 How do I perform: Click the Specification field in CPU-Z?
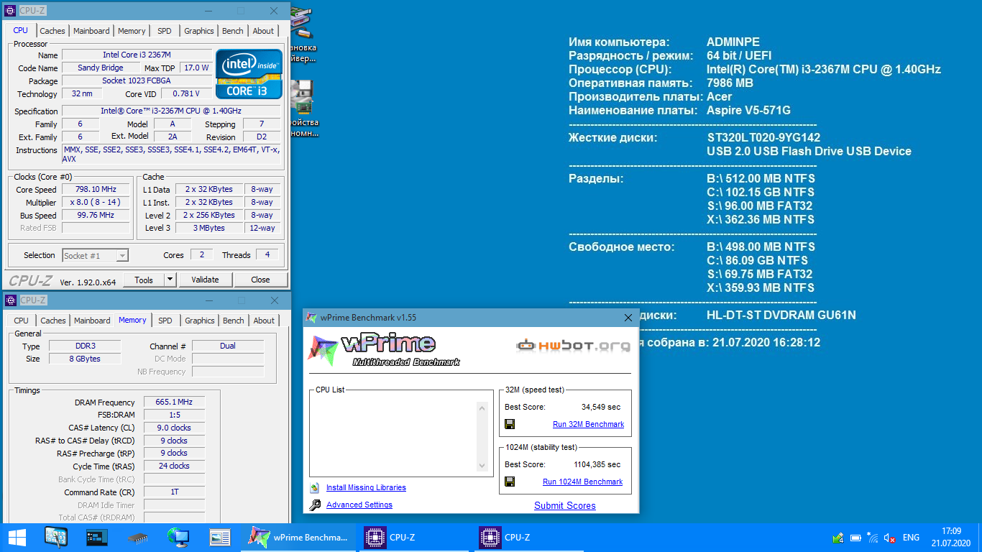tap(171, 111)
